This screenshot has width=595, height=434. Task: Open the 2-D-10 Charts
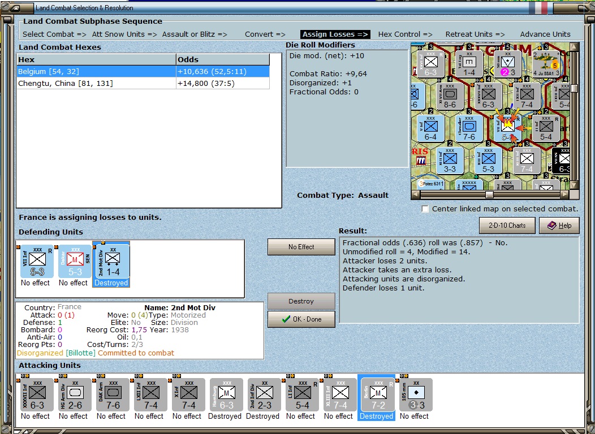coord(507,225)
